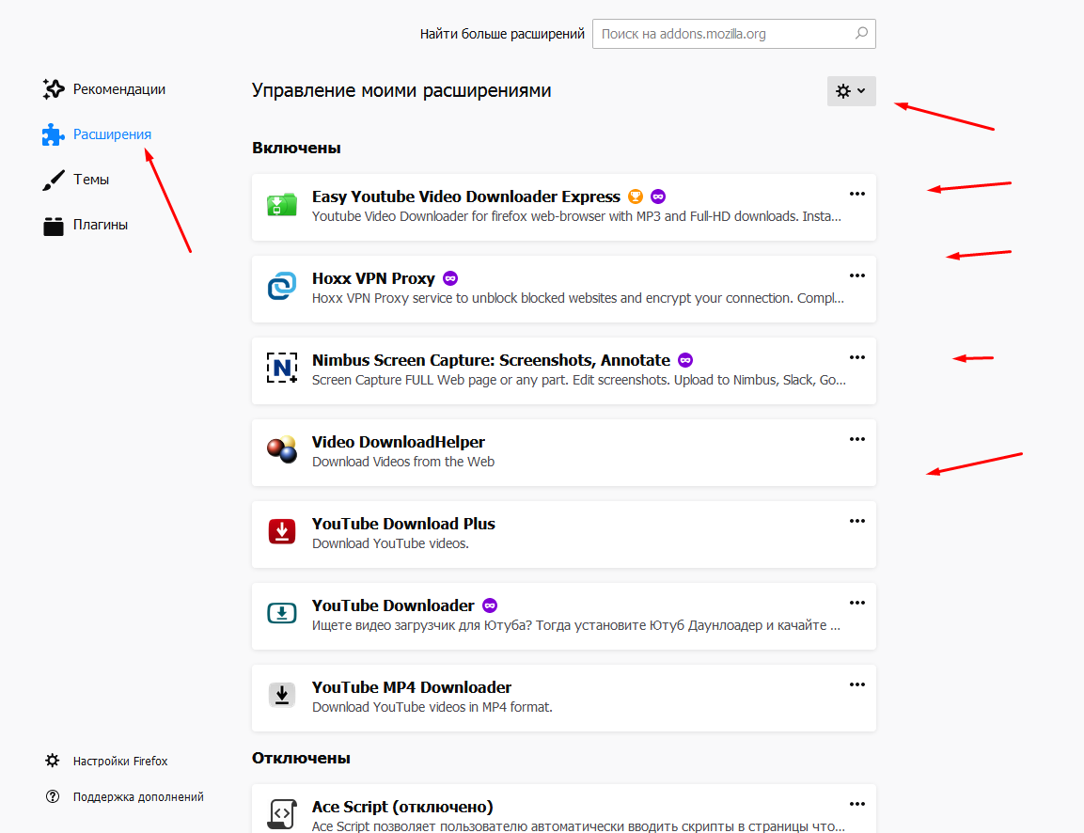Click the 'Download YouTube videos.' description
1084x833 pixels.
pos(390,543)
